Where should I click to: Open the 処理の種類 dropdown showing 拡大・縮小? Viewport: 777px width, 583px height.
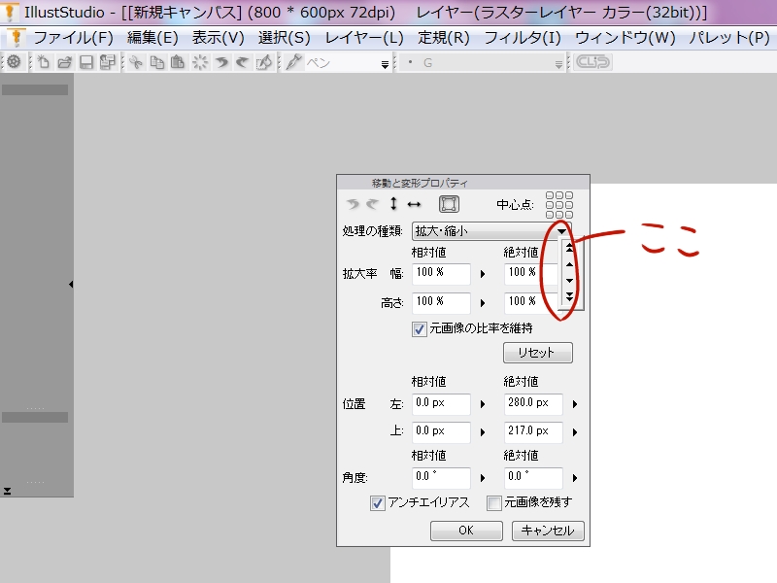(491, 231)
